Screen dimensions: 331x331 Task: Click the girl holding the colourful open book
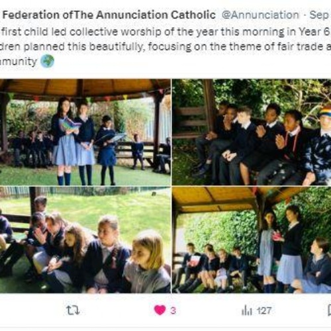[x=65, y=141]
